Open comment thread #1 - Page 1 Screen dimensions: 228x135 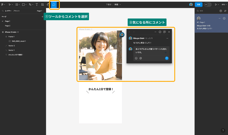211,23
